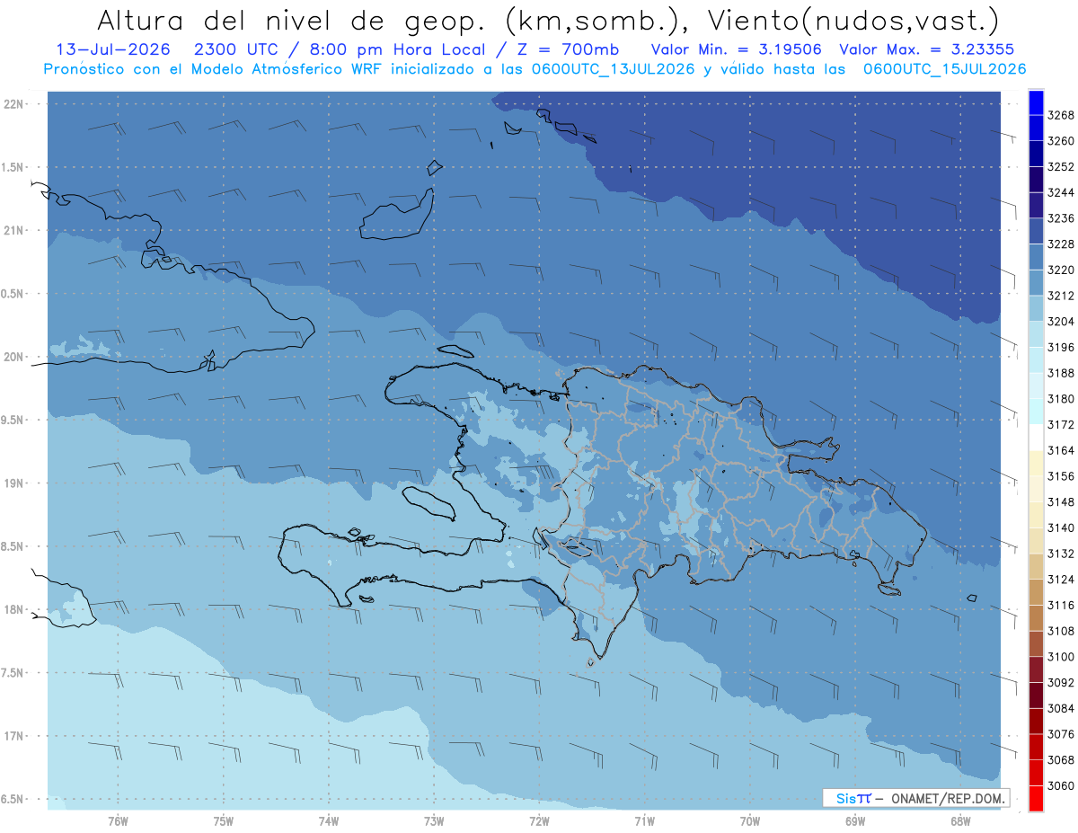Pick the red legend swatch below 3060
Screen dimensions: 1078x833
pyautogui.click(x=1036, y=798)
